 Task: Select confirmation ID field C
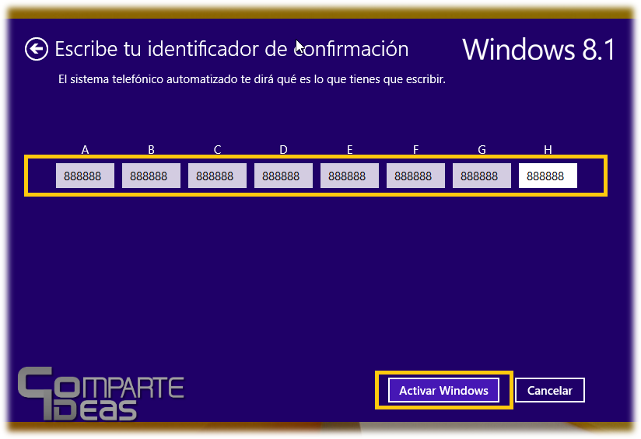[218, 176]
